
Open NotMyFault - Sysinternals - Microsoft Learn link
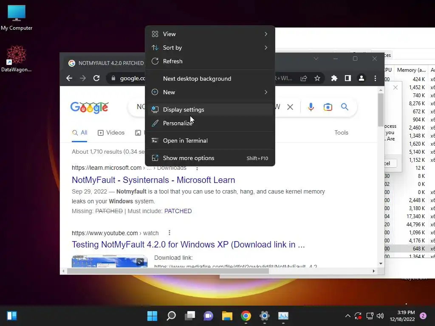click(153, 180)
